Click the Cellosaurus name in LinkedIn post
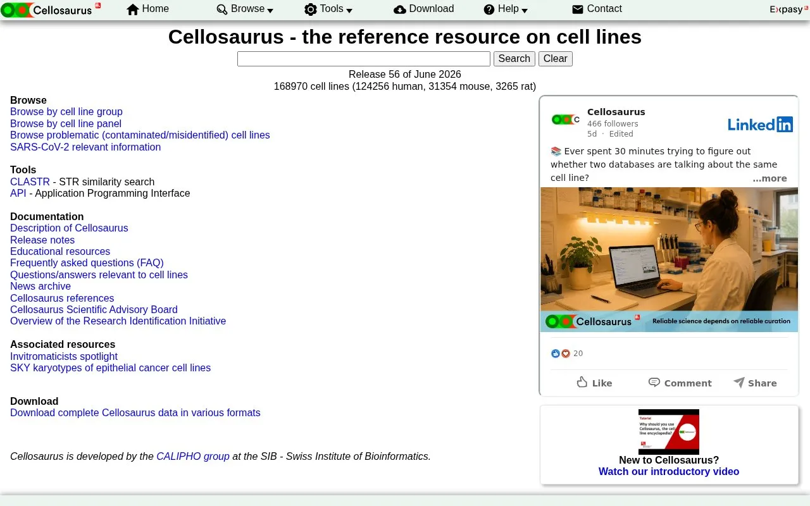 coord(616,112)
